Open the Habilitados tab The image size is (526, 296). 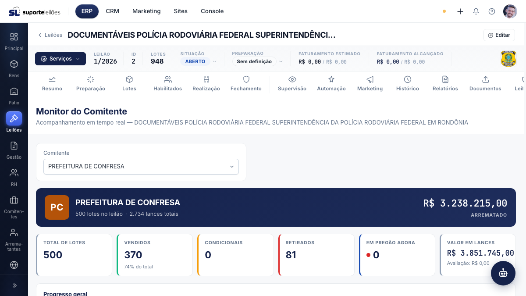pos(167,84)
